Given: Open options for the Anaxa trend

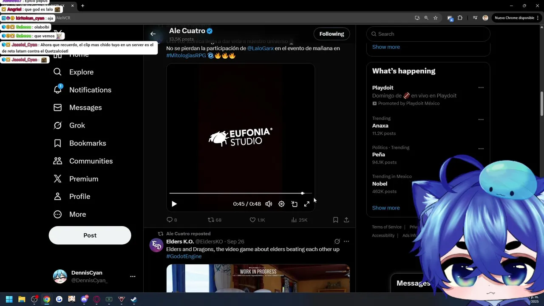Looking at the screenshot, I should coord(481,119).
